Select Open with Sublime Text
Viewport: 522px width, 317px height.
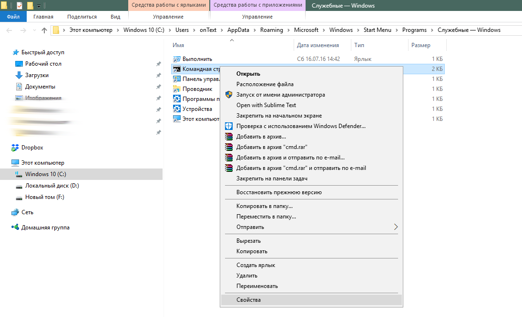[x=311, y=105]
